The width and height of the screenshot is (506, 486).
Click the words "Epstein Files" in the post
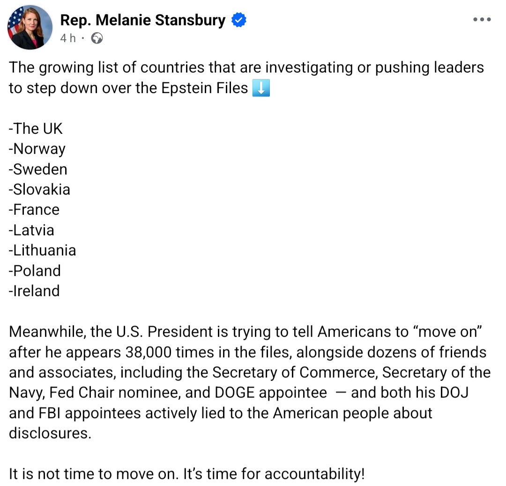coord(204,88)
